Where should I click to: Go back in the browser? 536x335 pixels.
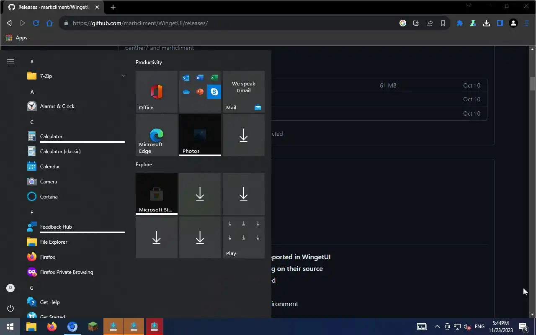[x=9, y=23]
